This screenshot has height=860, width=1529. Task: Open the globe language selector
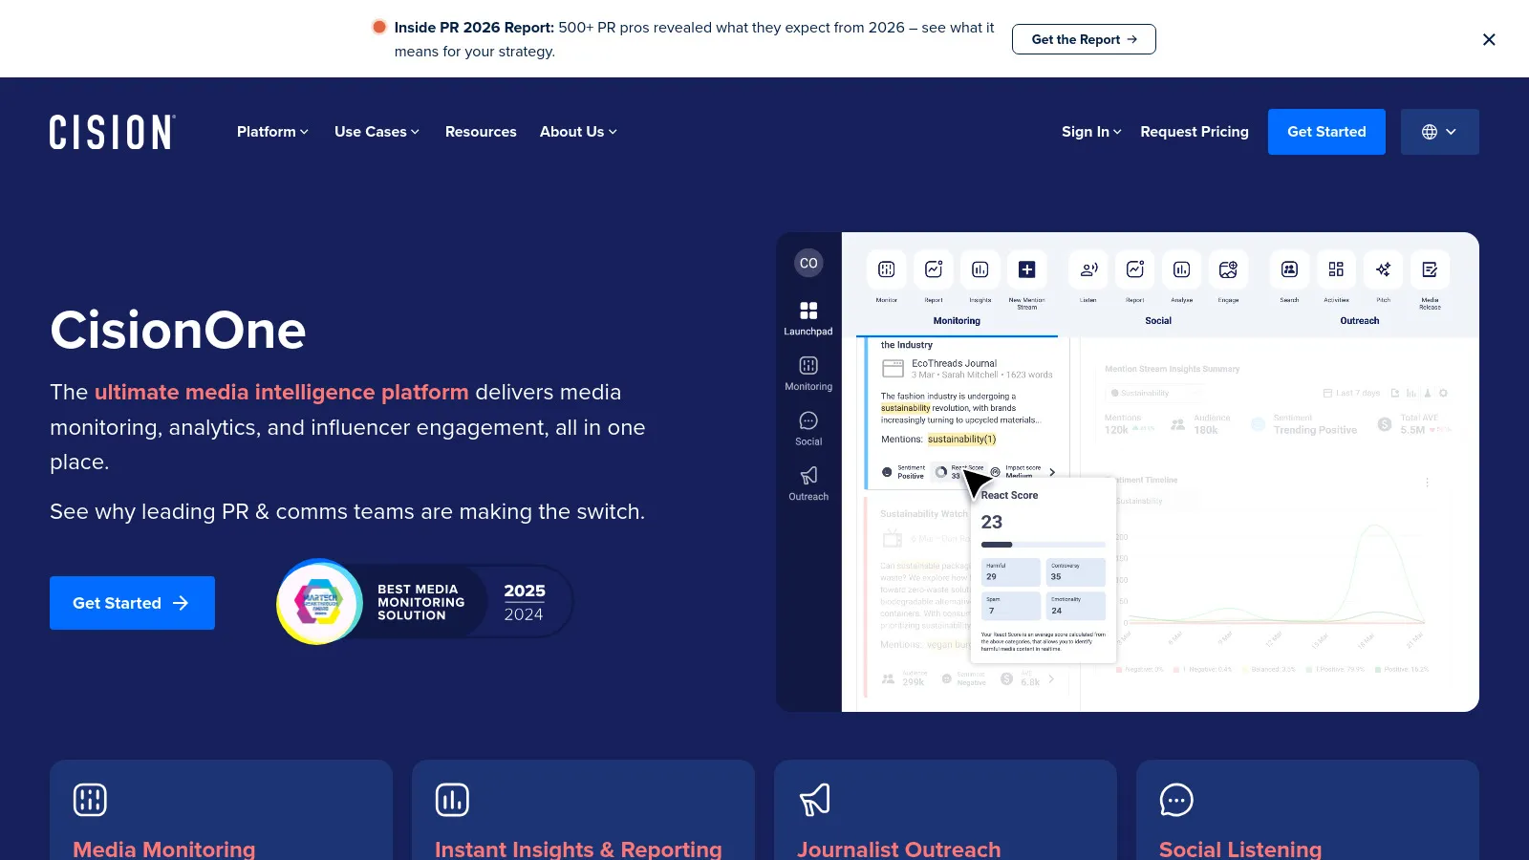pos(1439,132)
